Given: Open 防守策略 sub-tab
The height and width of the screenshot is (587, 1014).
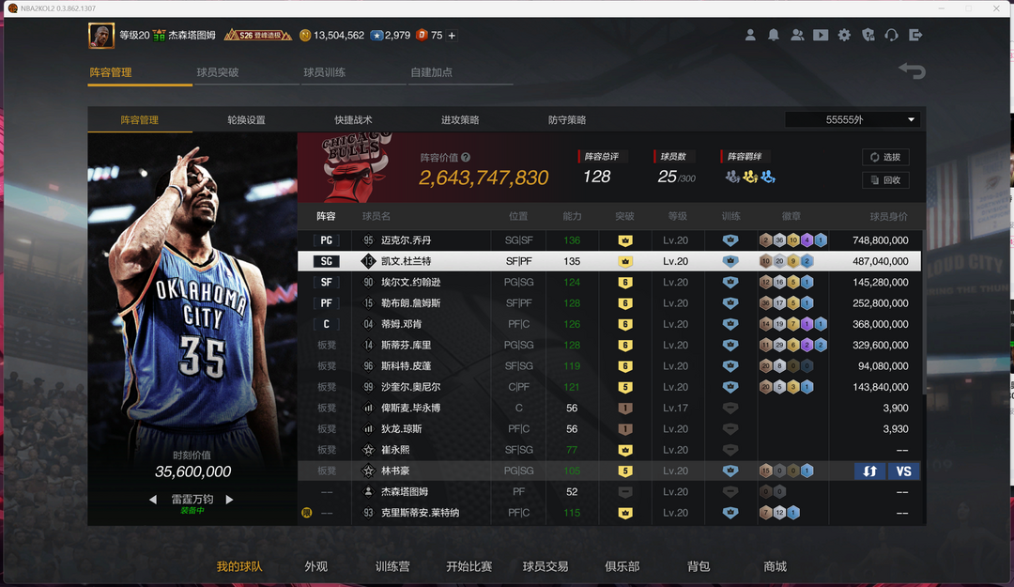Looking at the screenshot, I should click(567, 120).
